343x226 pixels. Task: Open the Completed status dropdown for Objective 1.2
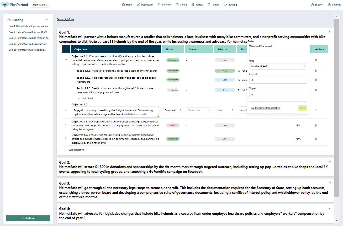click(x=173, y=110)
